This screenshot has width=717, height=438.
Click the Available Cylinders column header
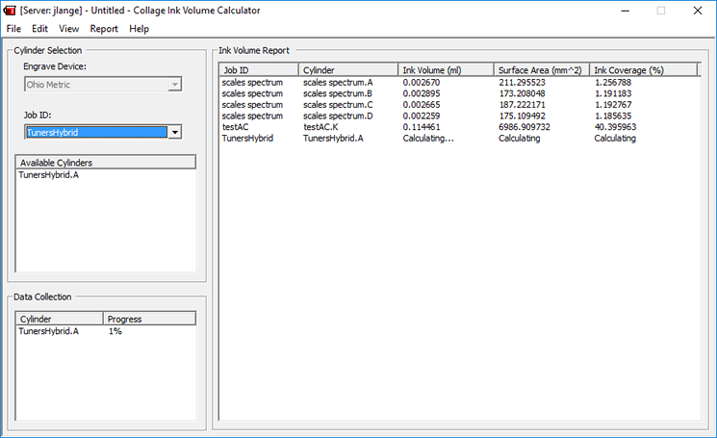point(106,163)
